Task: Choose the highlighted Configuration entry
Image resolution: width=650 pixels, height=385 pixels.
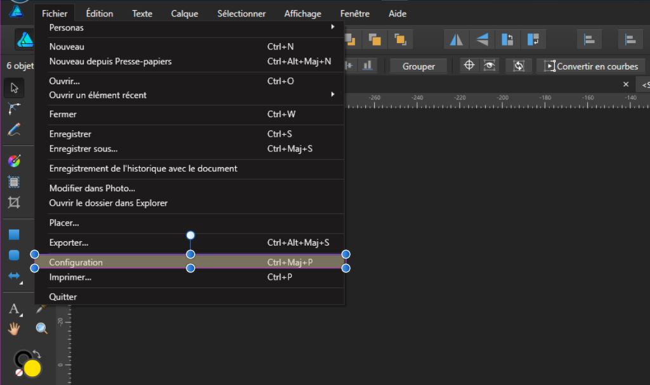Action: 191,262
